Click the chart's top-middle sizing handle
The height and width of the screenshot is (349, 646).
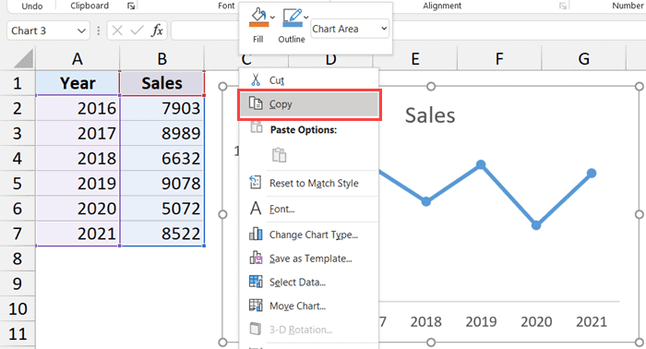coord(431,86)
